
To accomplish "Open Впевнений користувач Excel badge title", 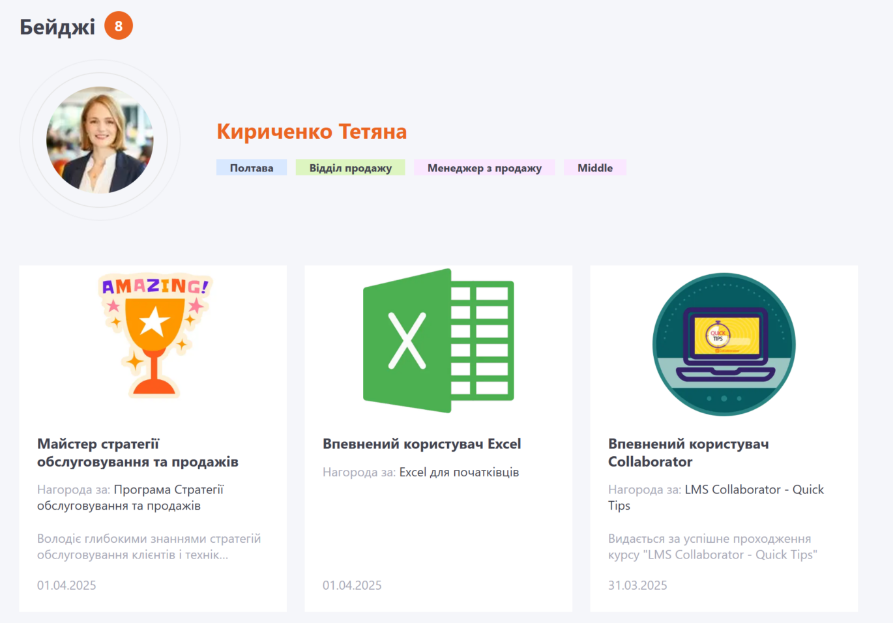I will pos(422,444).
